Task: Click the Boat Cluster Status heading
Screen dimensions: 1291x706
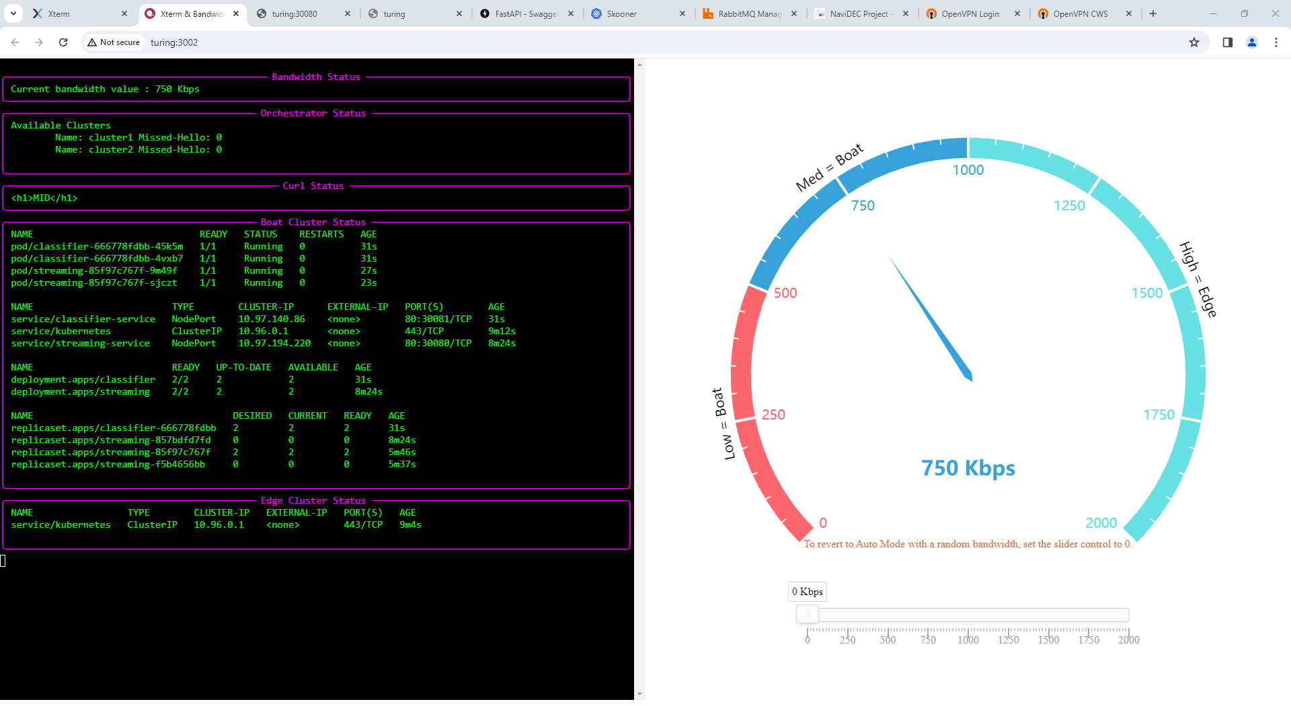Action: [x=313, y=222]
